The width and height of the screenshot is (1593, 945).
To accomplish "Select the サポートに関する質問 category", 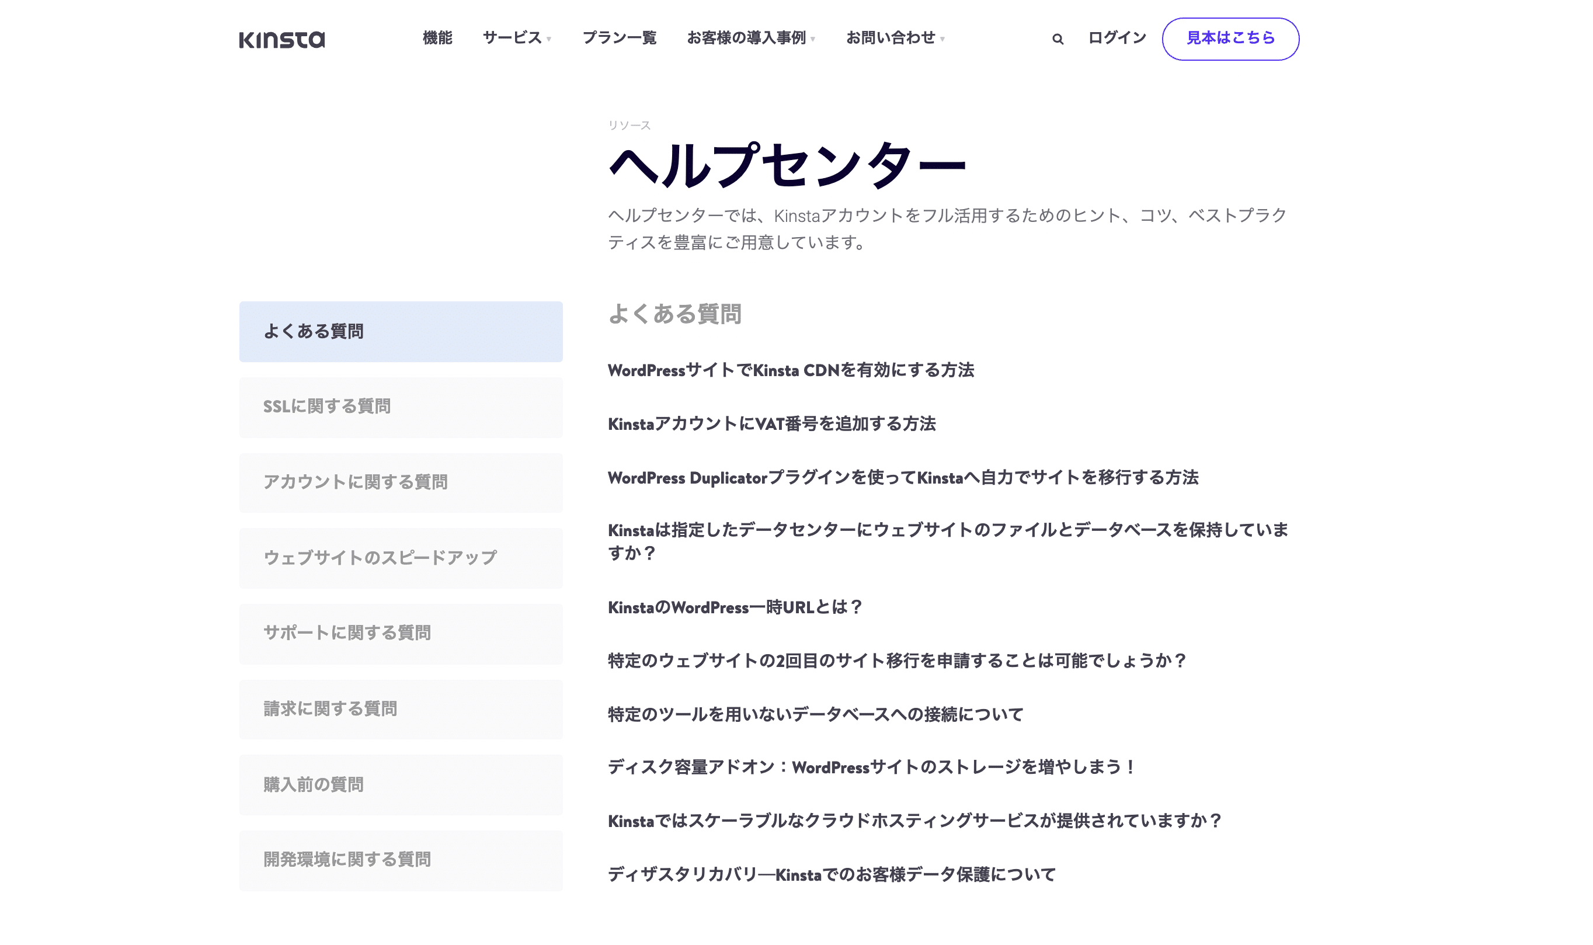I will point(400,633).
